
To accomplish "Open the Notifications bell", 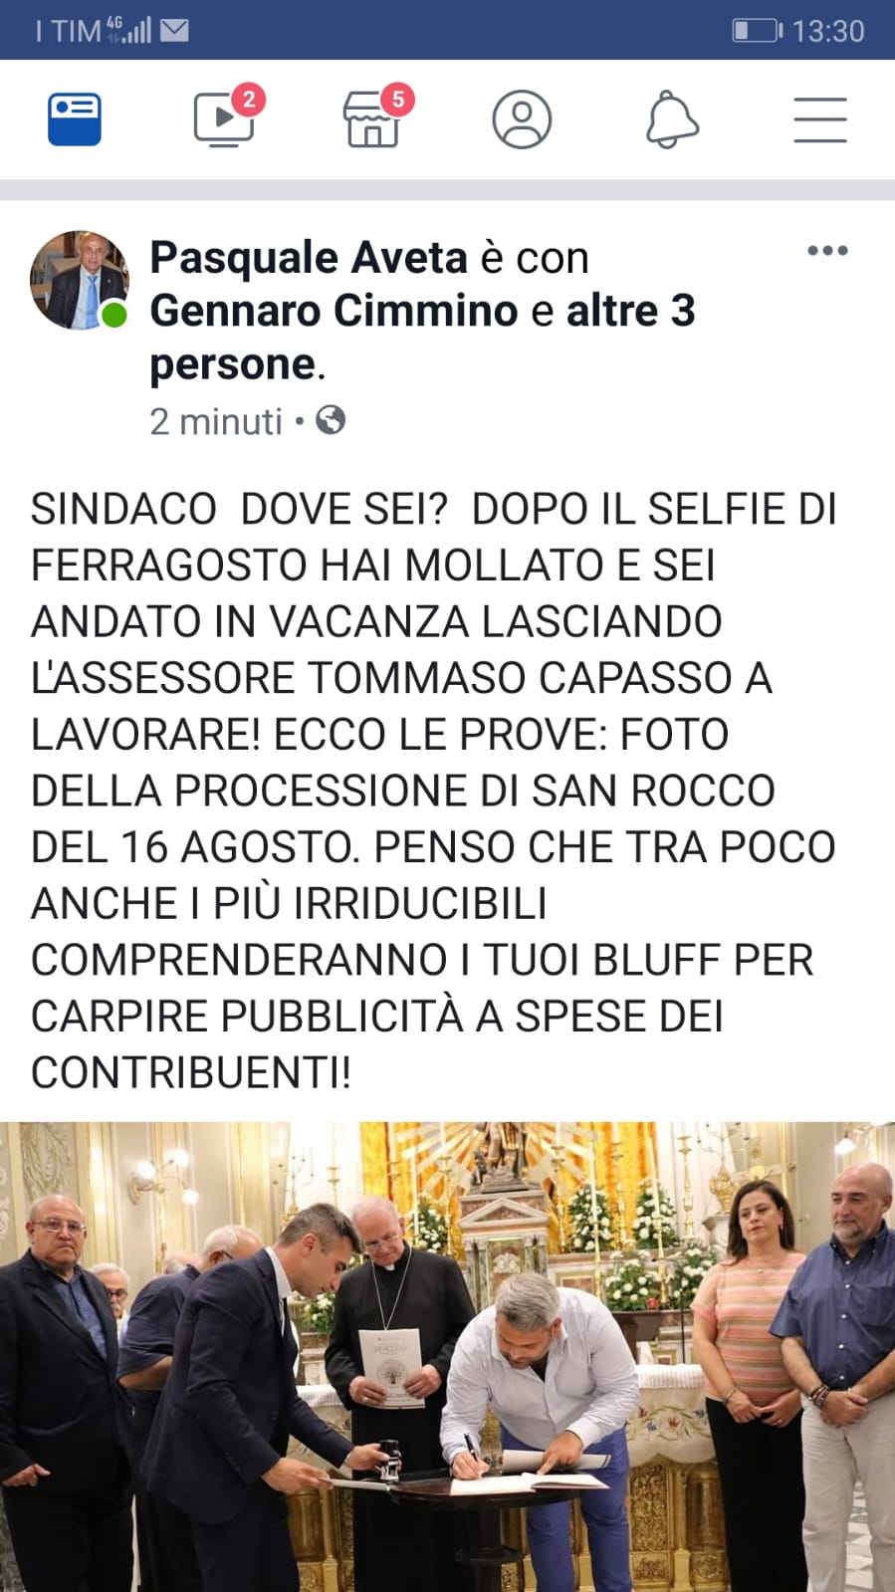I will click(x=672, y=119).
